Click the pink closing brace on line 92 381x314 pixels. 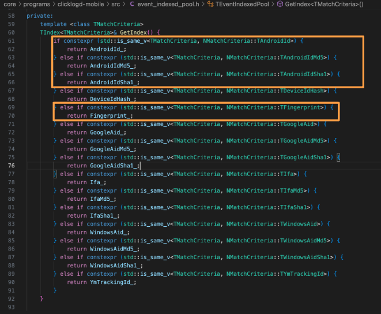click(x=42, y=298)
